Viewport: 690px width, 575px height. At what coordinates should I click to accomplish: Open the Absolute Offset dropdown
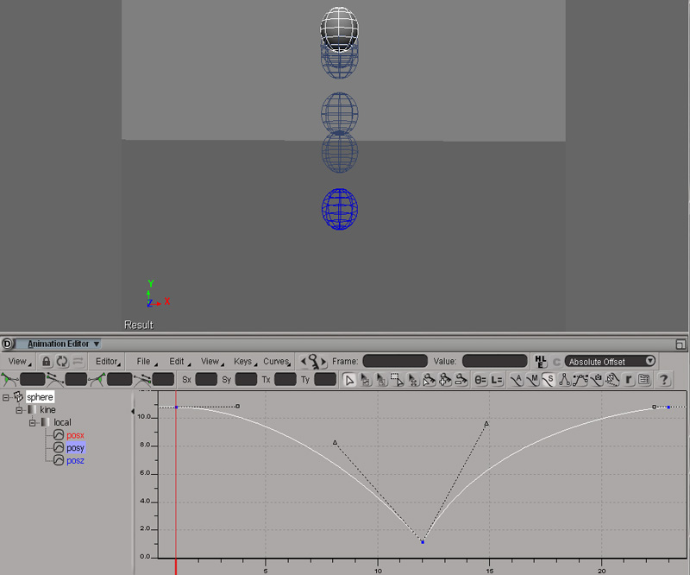tap(611, 361)
